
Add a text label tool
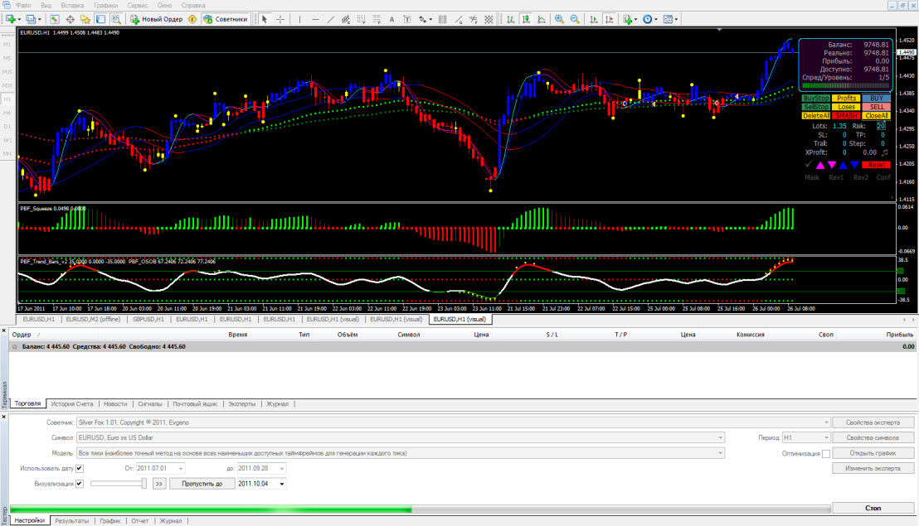(x=392, y=19)
